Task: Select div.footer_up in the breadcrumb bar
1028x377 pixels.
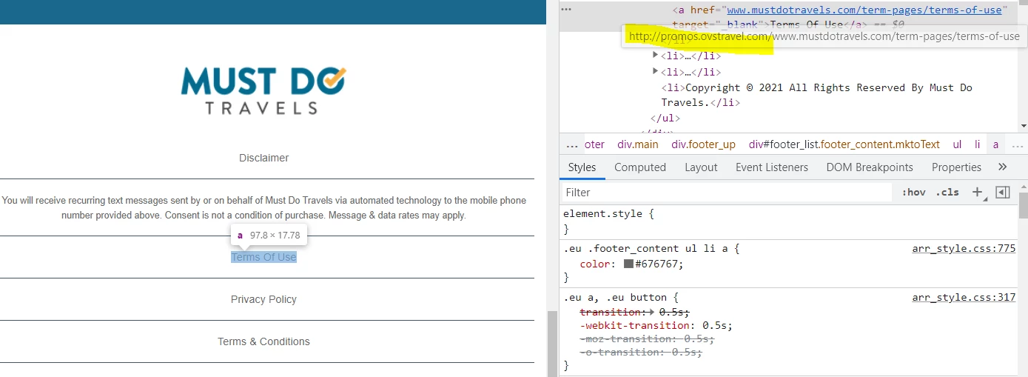Action: [x=703, y=144]
